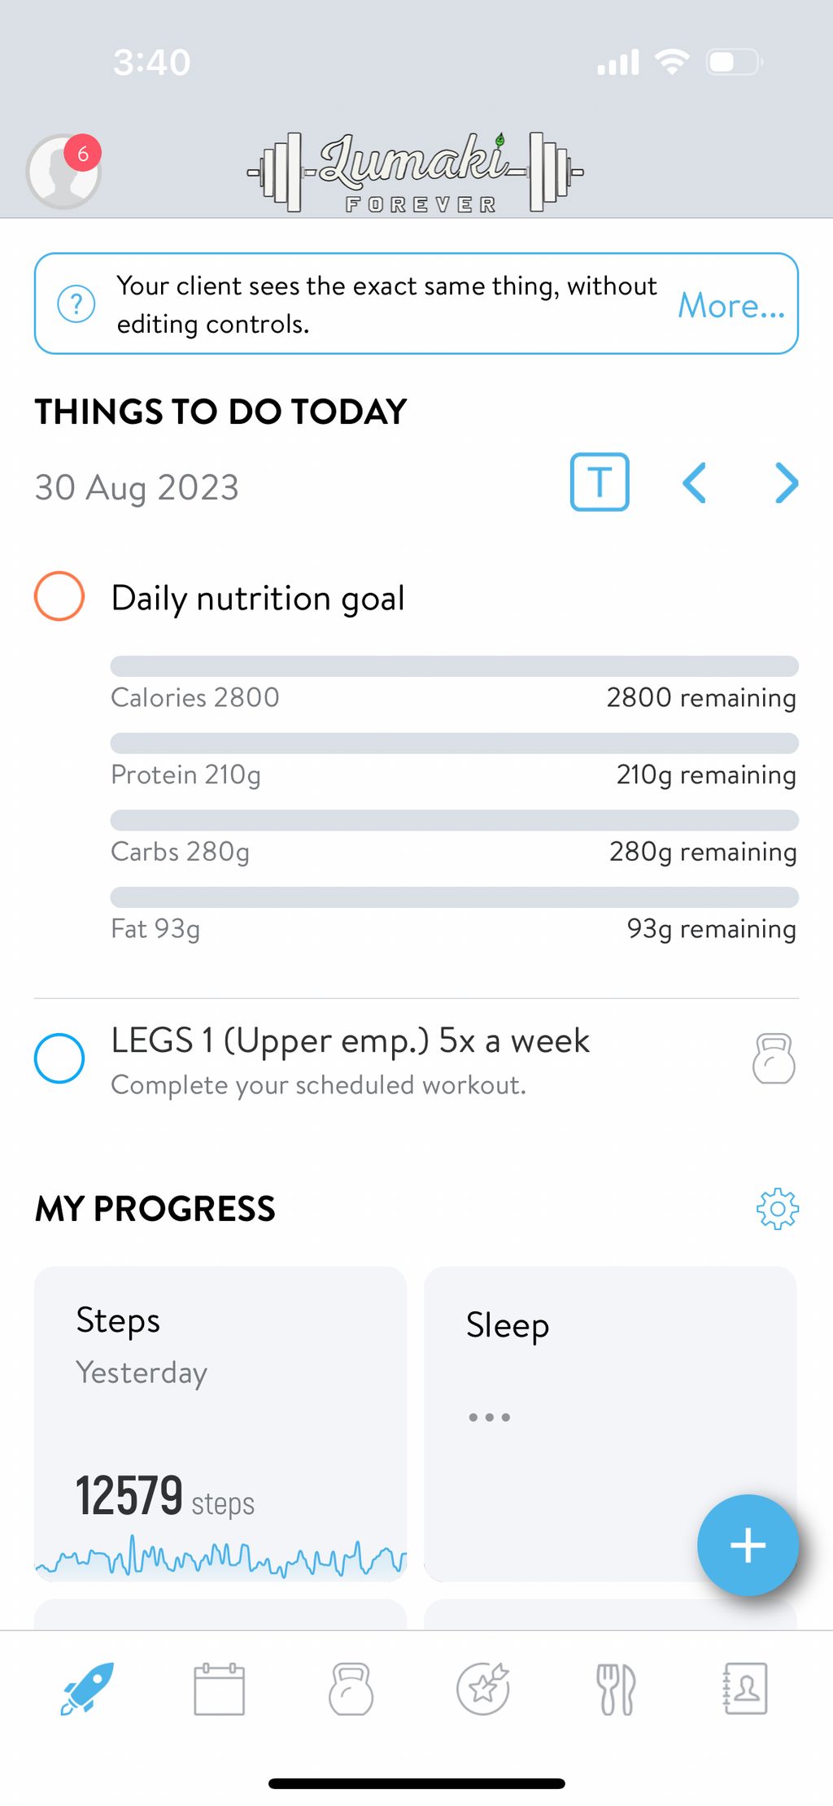
Task: Open the calendar tab icon
Action: pos(219,1689)
